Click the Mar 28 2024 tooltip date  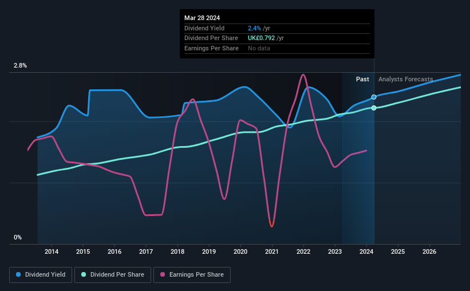point(202,18)
